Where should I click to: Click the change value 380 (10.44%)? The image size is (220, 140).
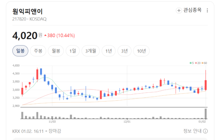[61, 35]
